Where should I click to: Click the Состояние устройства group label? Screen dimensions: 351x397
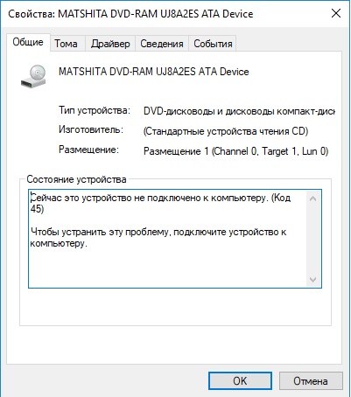76,179
